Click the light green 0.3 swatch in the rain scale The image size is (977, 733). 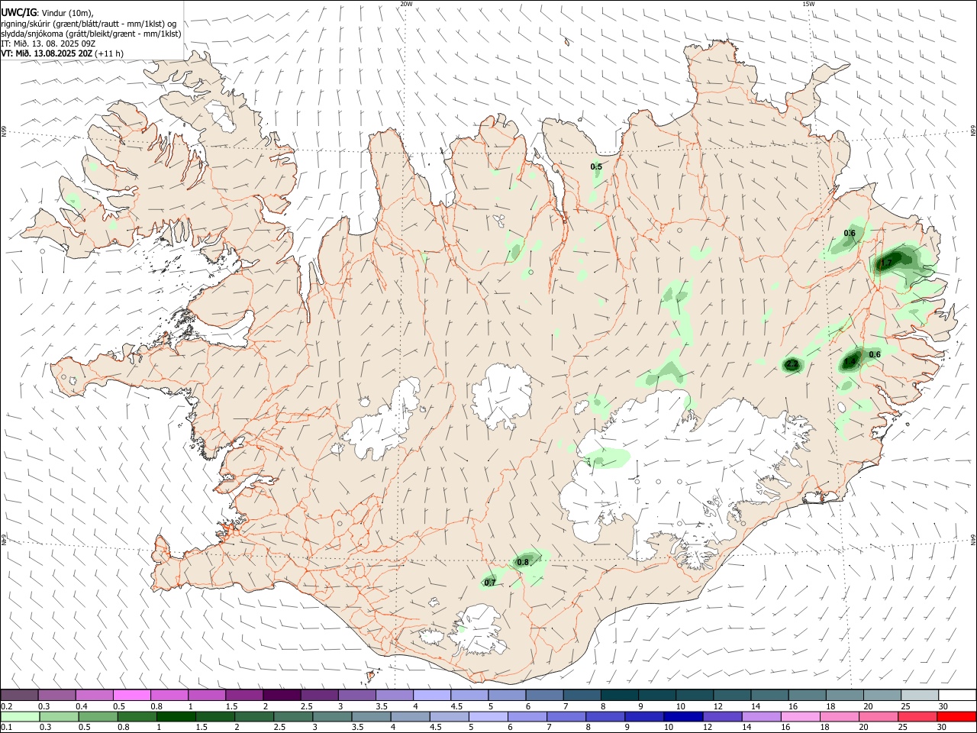(59, 716)
